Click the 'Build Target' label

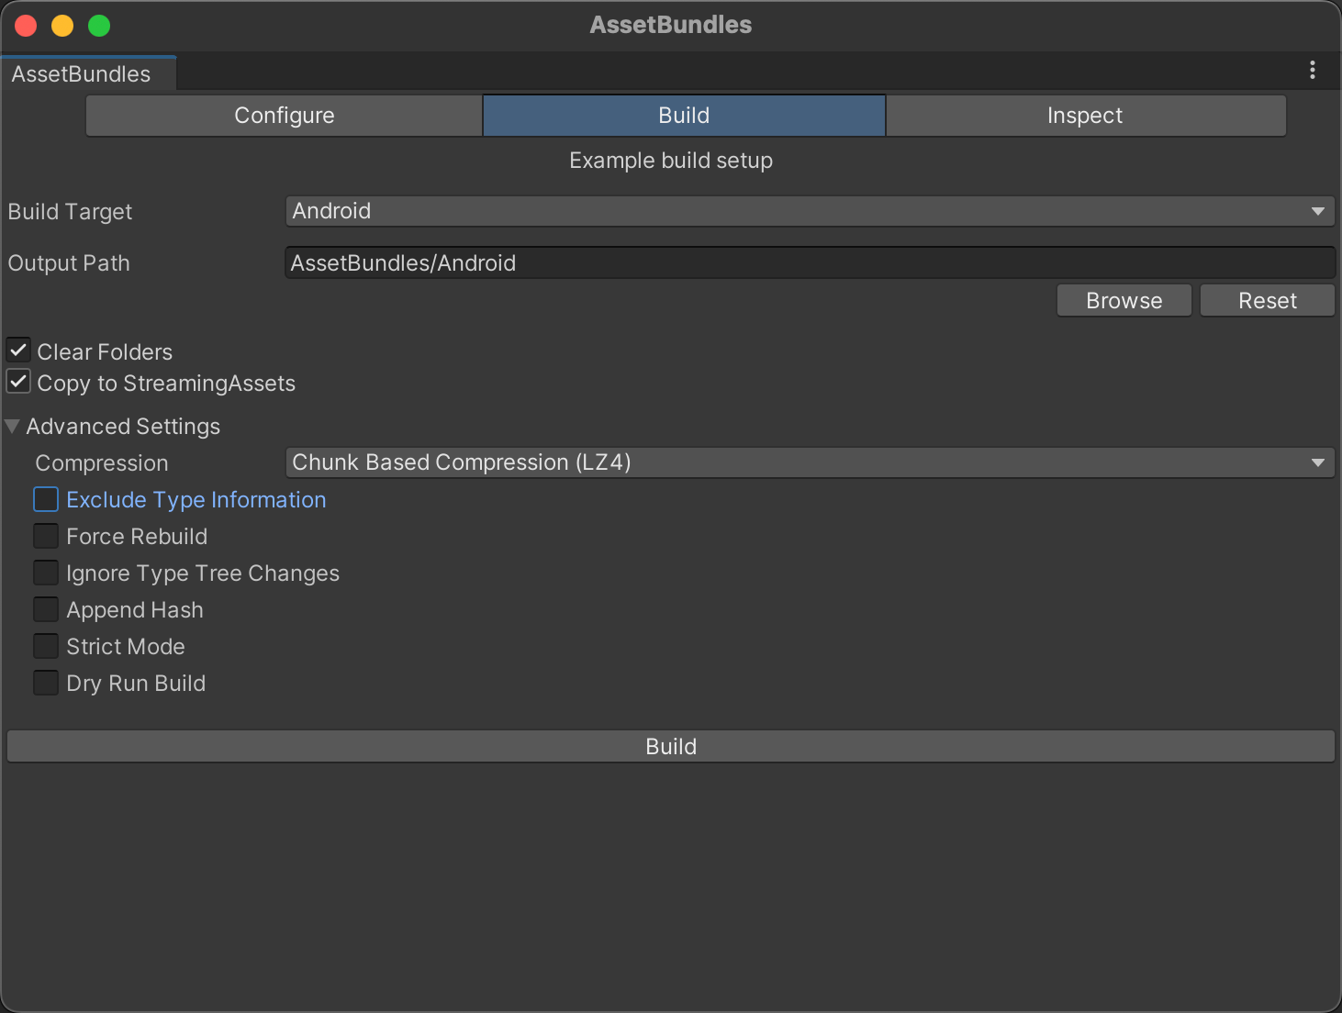(x=70, y=212)
